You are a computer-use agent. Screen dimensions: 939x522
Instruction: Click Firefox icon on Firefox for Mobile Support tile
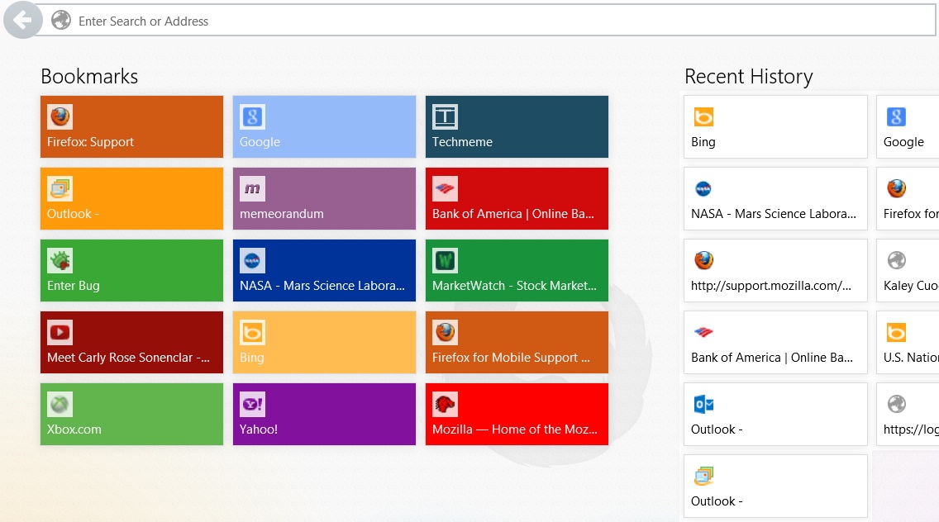click(445, 332)
